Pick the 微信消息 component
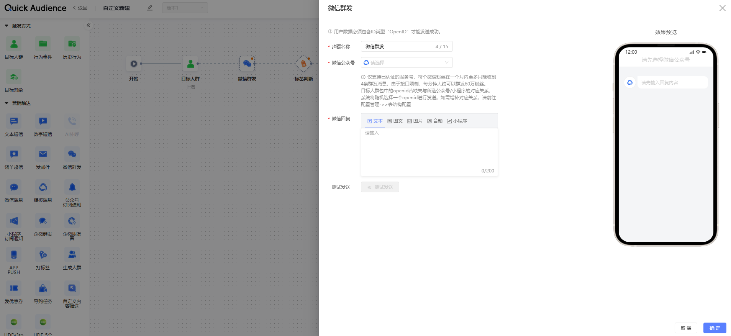This screenshot has width=731, height=336. (x=14, y=187)
